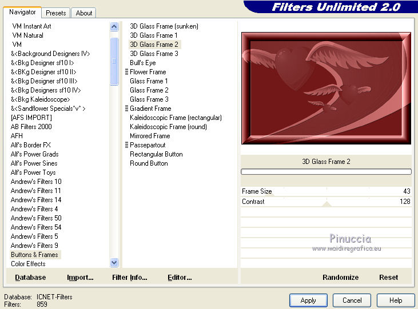Open the &<Bkg Kaleidoscope> category

pos(41,99)
